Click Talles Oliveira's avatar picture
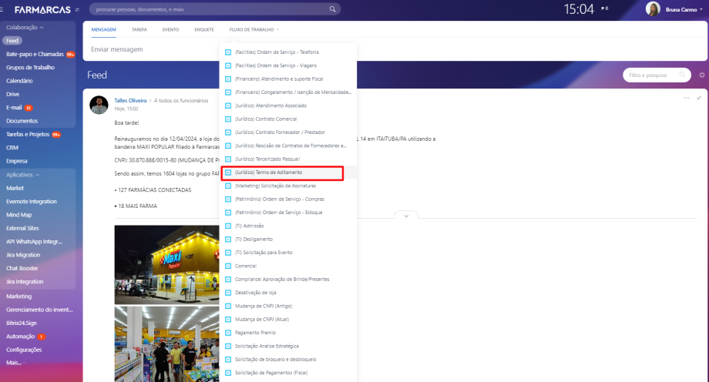 99,105
